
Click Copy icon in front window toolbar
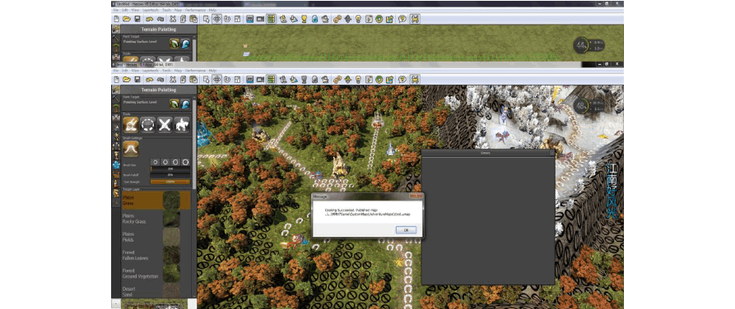pyautogui.click(x=183, y=79)
